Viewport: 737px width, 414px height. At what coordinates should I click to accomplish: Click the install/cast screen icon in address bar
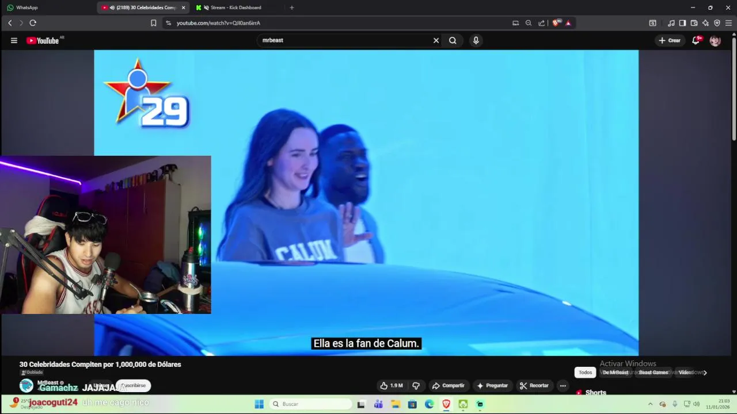[x=515, y=23]
